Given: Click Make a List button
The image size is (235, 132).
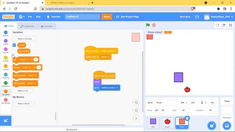Looking at the screenshot, I should coord(23,91).
